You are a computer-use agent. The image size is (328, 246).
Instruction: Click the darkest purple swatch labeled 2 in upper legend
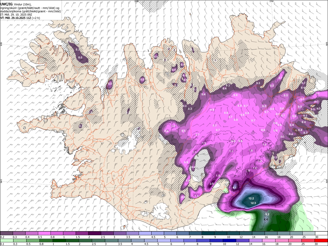95,233
